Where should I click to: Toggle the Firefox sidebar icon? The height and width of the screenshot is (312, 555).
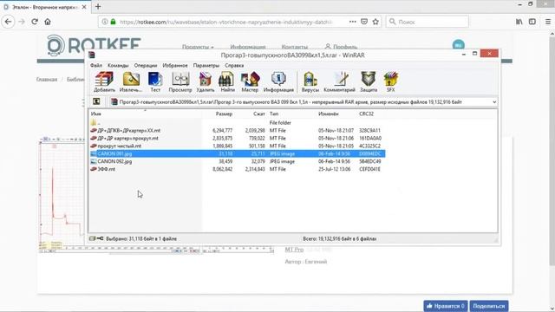click(532, 22)
